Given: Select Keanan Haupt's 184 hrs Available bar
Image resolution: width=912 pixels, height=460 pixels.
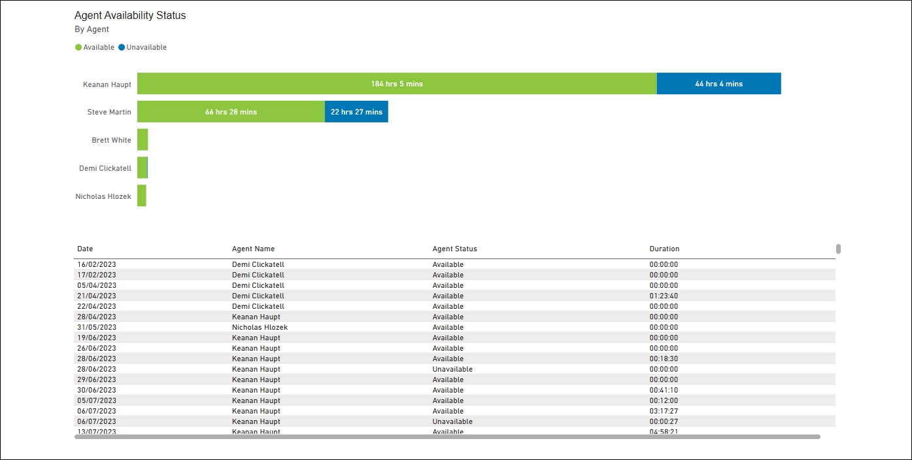Looking at the screenshot, I should (x=396, y=84).
